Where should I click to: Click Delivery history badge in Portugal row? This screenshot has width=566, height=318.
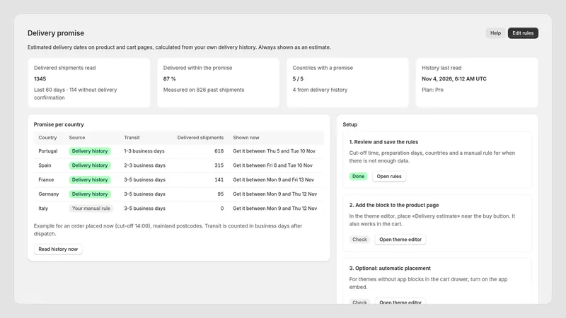pyautogui.click(x=90, y=151)
